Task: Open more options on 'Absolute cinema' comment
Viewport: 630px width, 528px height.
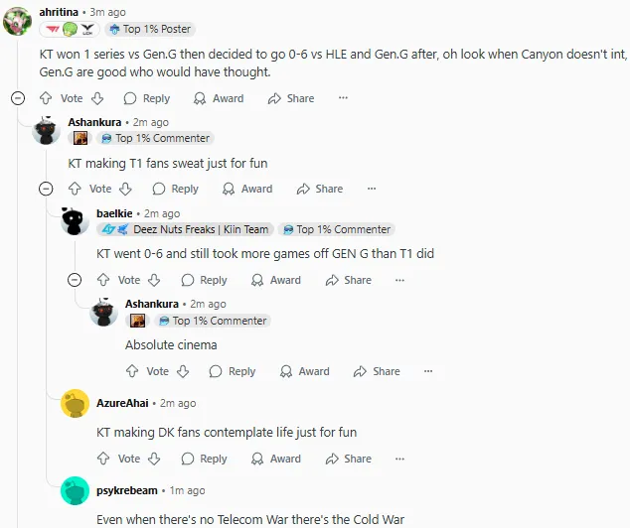Action: coord(428,371)
